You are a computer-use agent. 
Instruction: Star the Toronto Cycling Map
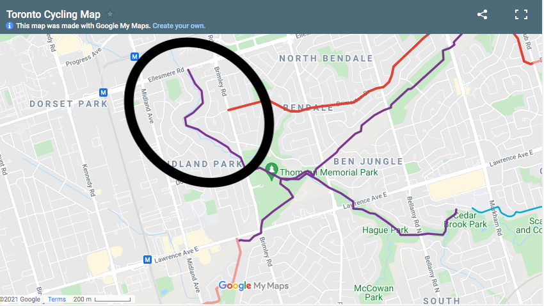(110, 14)
